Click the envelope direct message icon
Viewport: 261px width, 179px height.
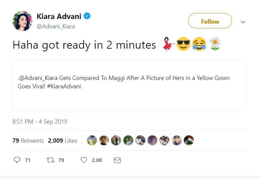point(117,160)
